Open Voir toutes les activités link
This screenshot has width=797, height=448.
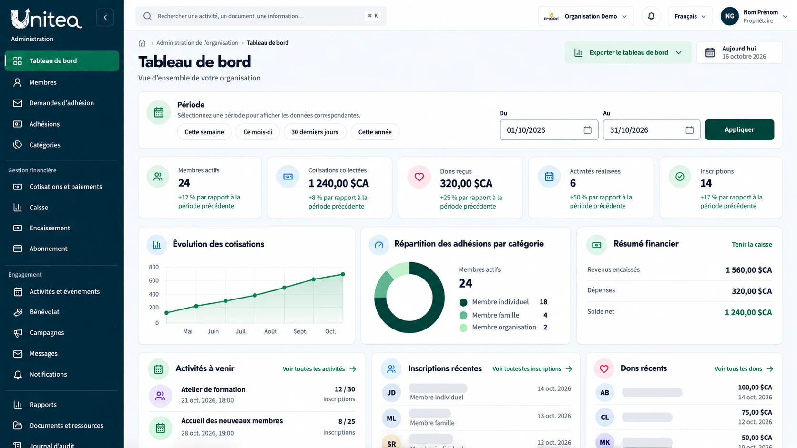point(319,369)
